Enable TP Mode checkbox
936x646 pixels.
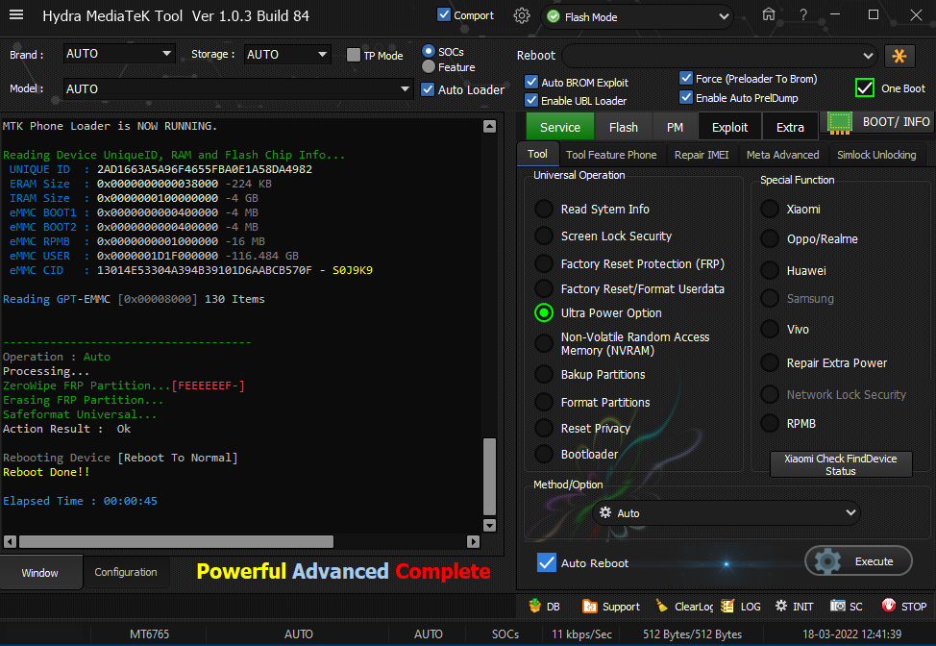point(354,55)
